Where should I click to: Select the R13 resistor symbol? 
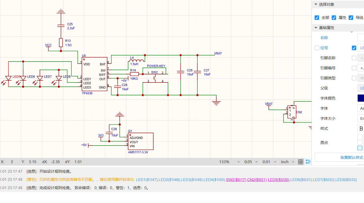click(61, 43)
